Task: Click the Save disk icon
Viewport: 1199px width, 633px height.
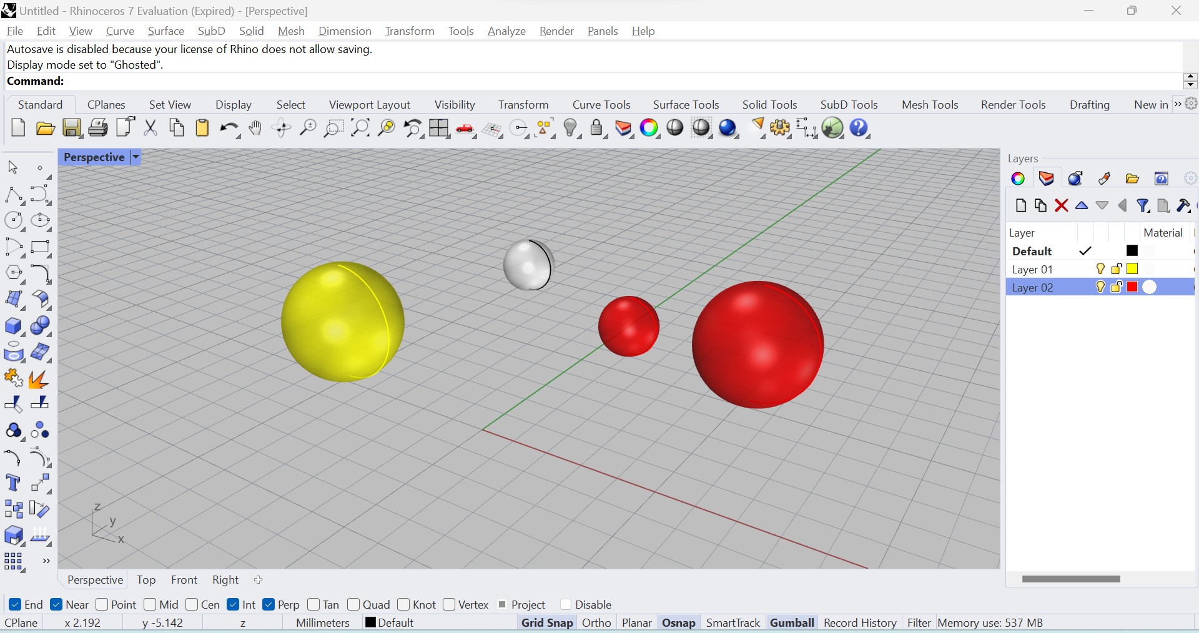Action: click(x=72, y=129)
